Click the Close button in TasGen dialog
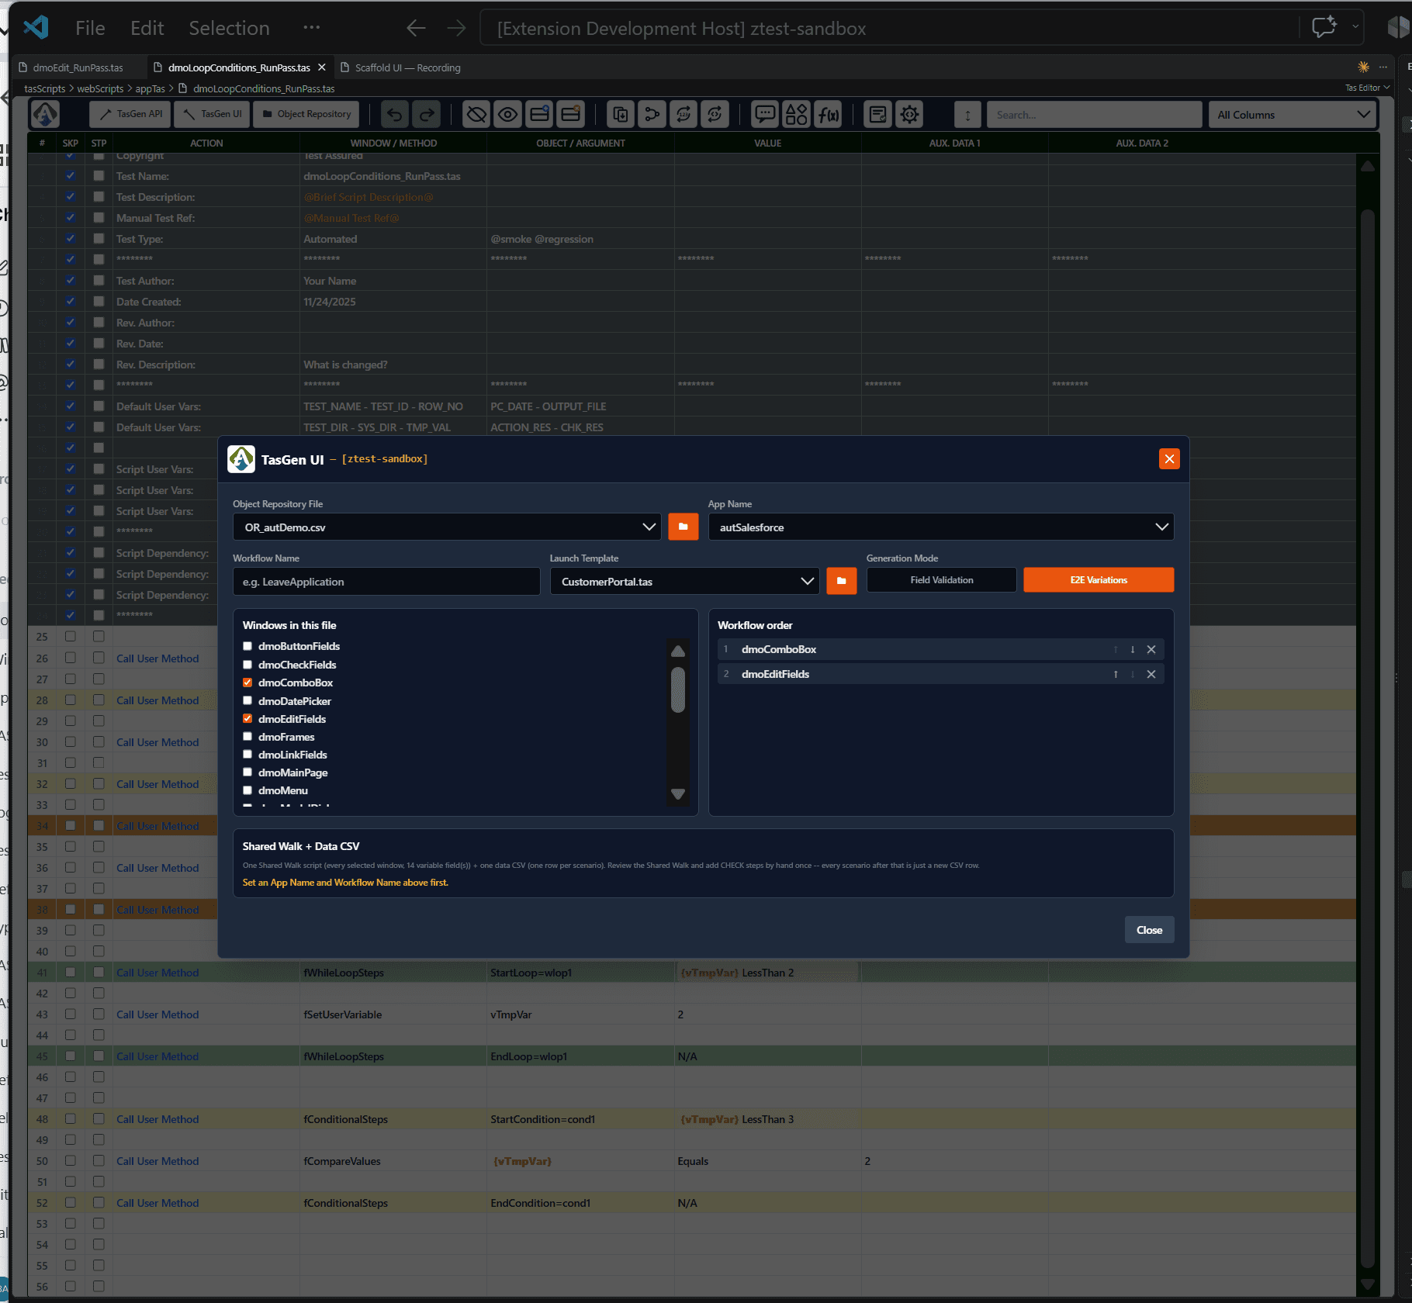This screenshot has height=1303, width=1412. (1149, 930)
